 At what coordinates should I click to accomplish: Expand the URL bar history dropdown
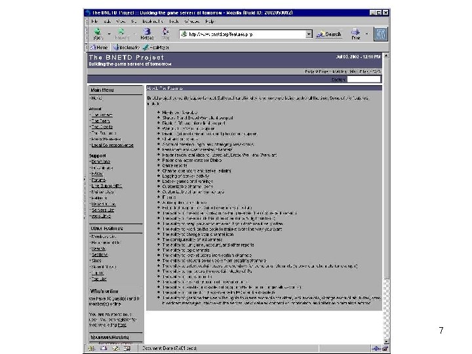coord(309,34)
